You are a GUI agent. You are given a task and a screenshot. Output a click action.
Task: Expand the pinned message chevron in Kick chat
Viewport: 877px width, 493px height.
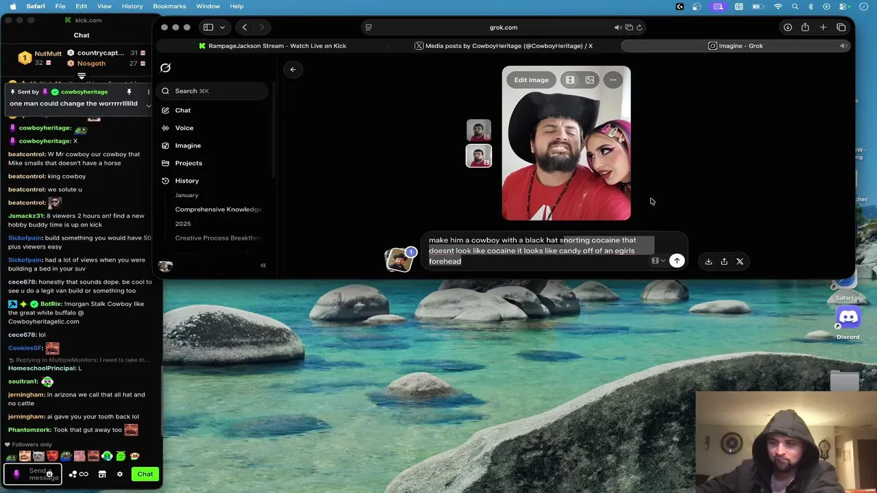point(148,105)
